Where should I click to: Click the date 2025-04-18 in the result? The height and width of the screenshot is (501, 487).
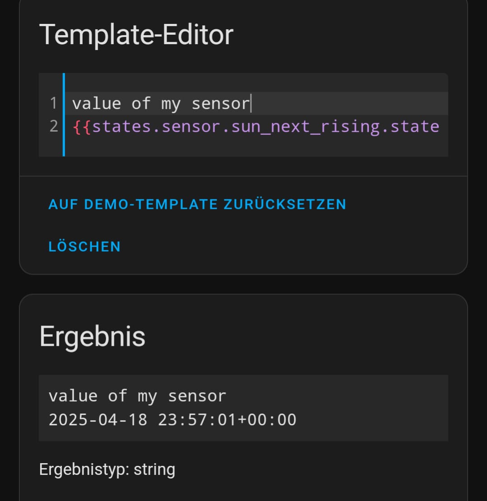click(98, 420)
